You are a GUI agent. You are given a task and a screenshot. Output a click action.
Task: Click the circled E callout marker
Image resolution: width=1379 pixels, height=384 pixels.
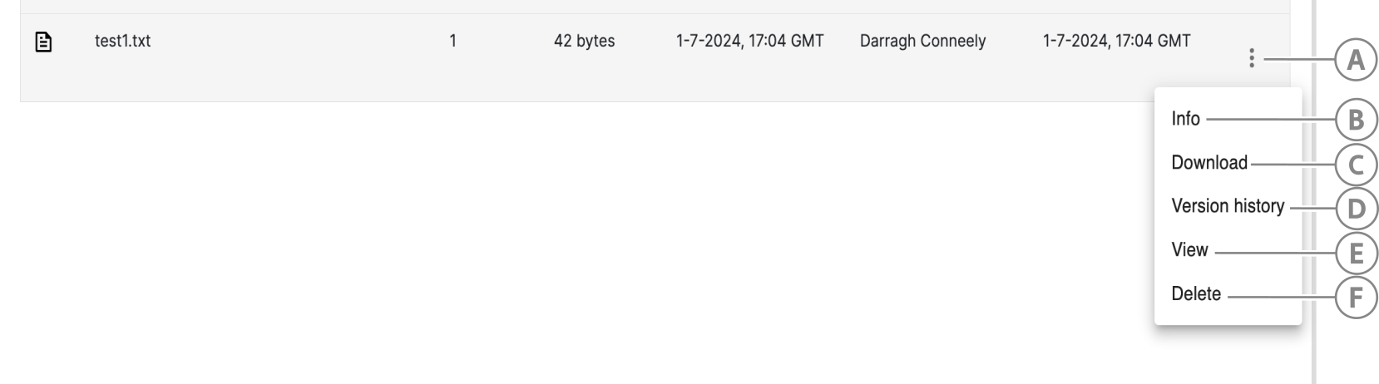click(x=1355, y=252)
